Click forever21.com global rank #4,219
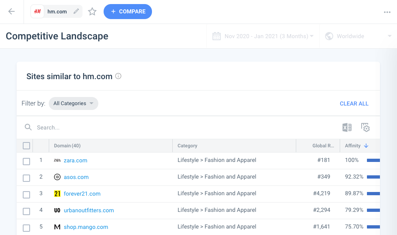 coord(321,194)
